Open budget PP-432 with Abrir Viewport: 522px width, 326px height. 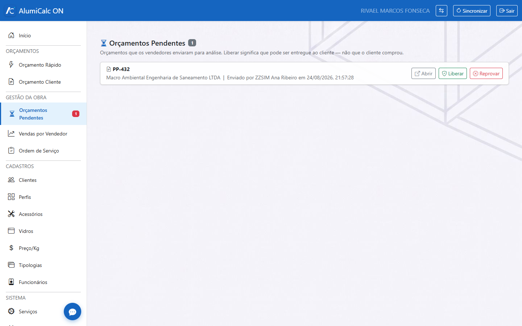coord(423,74)
